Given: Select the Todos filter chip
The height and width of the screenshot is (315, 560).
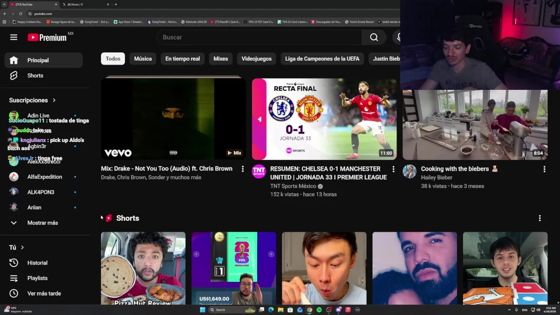Looking at the screenshot, I should 113,59.
